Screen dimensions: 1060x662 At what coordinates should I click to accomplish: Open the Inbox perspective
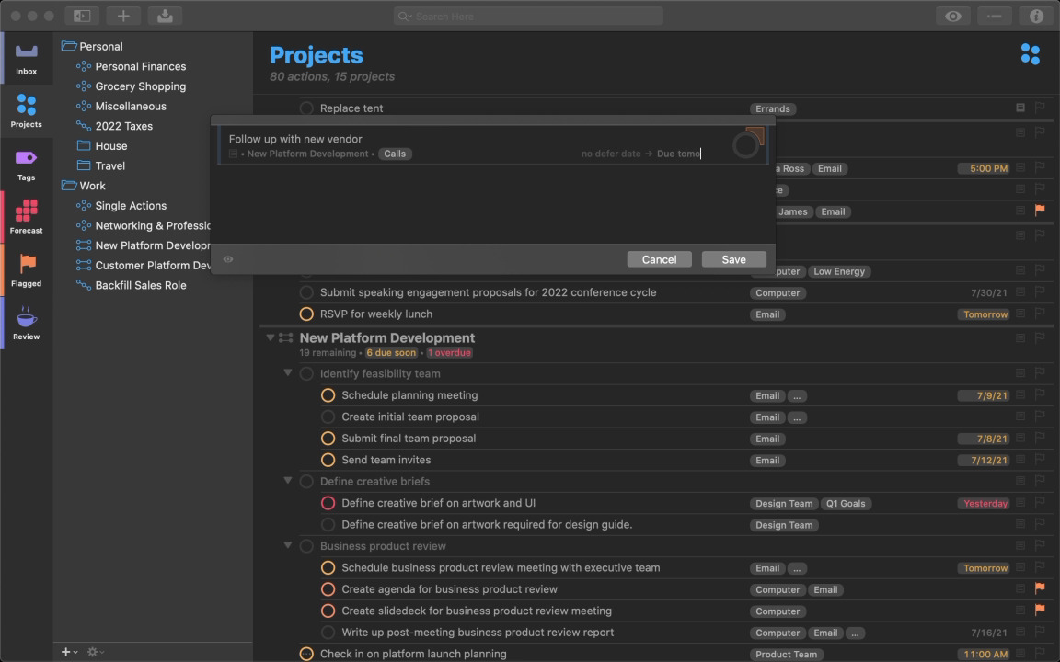click(26, 58)
